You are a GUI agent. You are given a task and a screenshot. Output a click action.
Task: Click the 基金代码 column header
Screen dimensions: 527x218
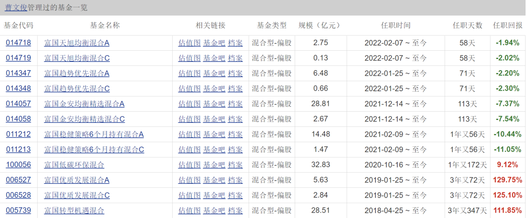pyautogui.click(x=19, y=25)
